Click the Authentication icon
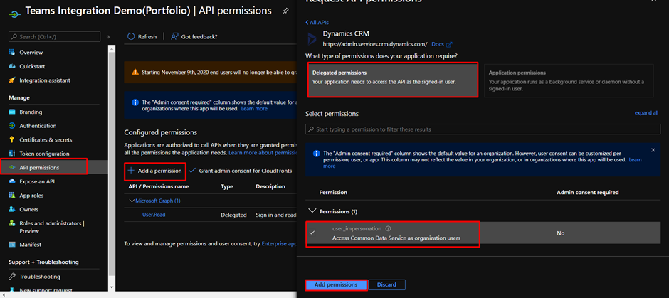The height and width of the screenshot is (298, 669). (x=12, y=126)
